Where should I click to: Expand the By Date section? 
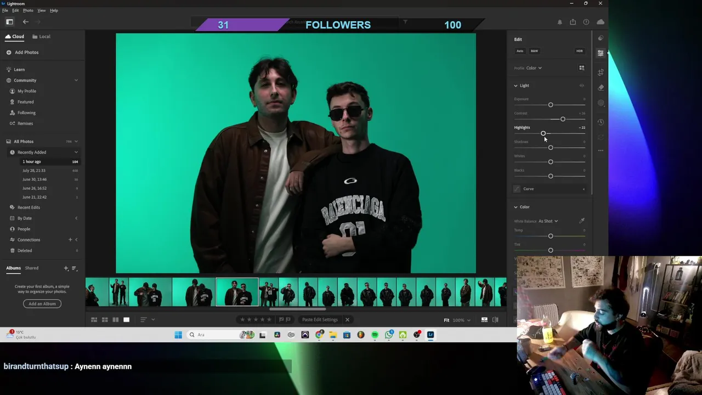coord(76,218)
